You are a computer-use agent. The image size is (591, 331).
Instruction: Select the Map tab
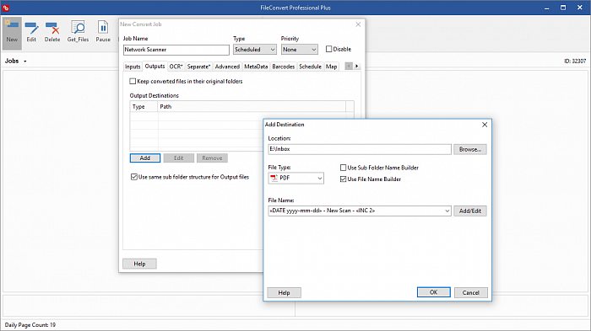pyautogui.click(x=331, y=67)
